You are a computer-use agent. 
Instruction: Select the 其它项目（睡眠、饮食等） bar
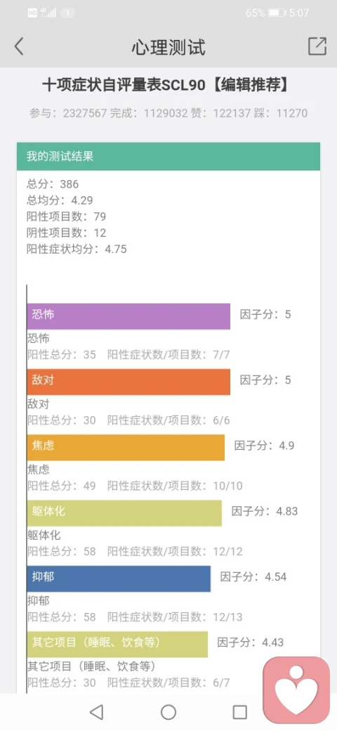tap(117, 645)
